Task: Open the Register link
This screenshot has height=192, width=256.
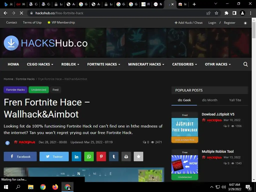Action: 229,23
